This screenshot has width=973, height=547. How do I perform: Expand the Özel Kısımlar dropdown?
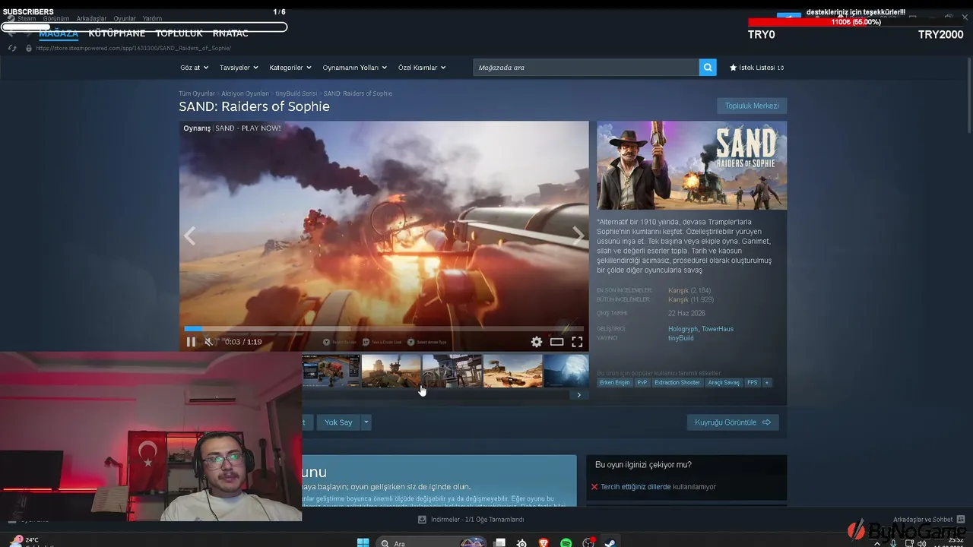pyautogui.click(x=422, y=68)
